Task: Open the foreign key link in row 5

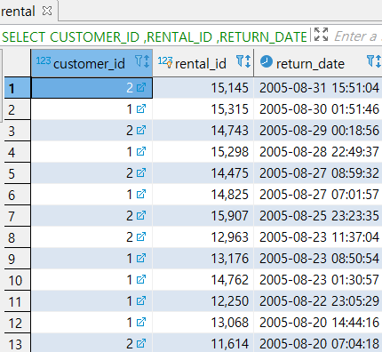Action: coord(141,173)
